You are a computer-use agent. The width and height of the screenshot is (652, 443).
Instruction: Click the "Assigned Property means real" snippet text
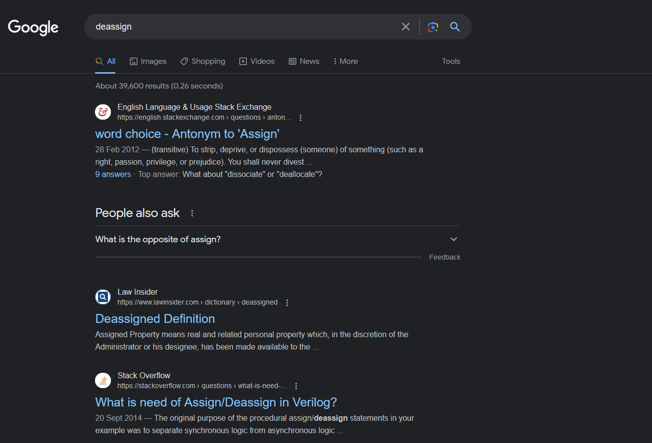click(251, 341)
